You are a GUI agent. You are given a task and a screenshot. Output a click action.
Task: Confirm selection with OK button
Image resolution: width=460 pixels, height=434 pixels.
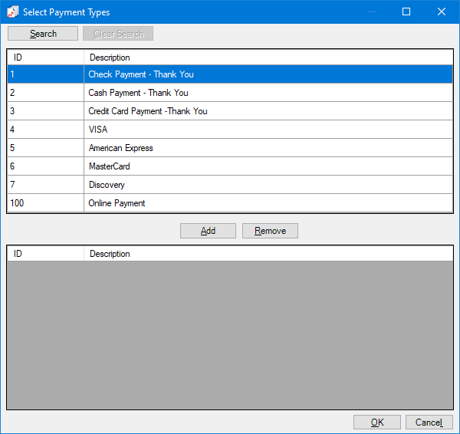pos(376,422)
